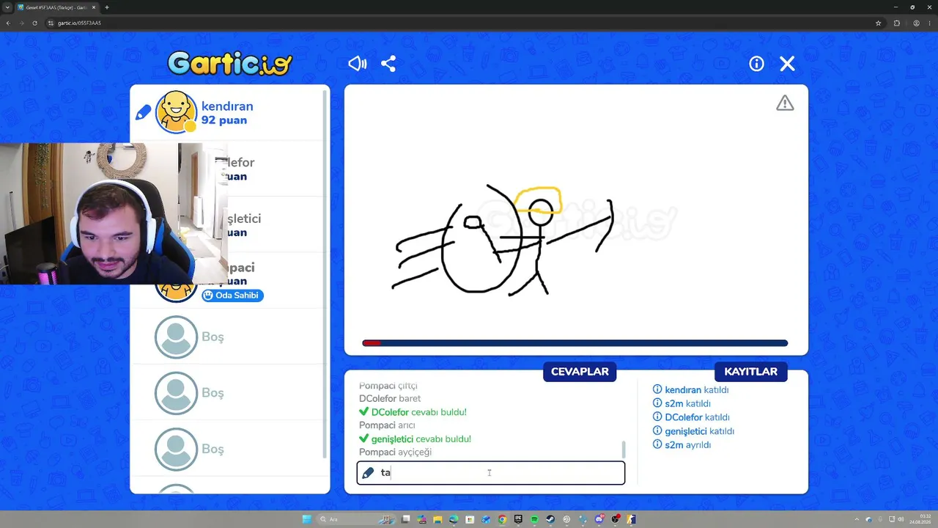
Task: Close the Gartic browser tab
Action: [x=94, y=7]
